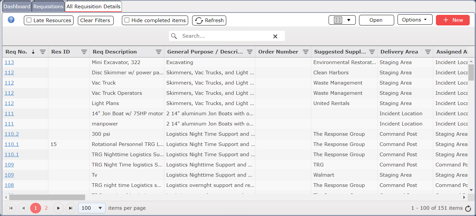Viewport: 476px width, 216px height.
Task: Click the blue help question mark icon
Action: (x=11, y=20)
